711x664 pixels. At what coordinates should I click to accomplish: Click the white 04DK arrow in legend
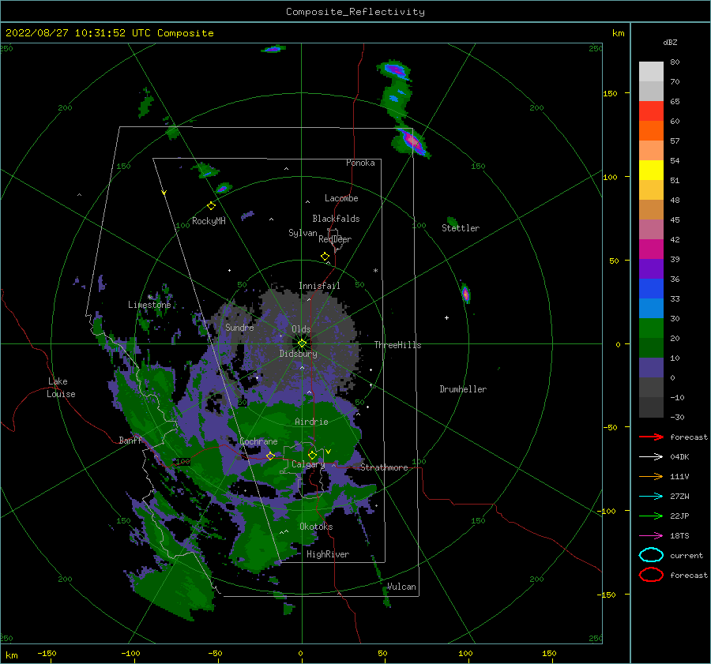click(x=651, y=456)
